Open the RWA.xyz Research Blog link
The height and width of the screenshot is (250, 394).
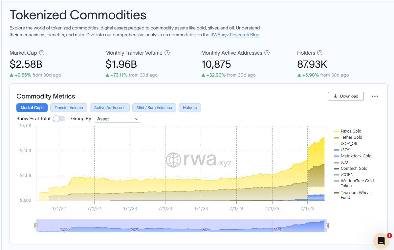tap(235, 35)
